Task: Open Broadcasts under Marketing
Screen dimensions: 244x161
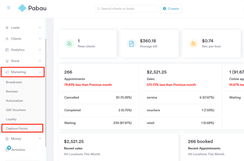Action: (x=14, y=82)
